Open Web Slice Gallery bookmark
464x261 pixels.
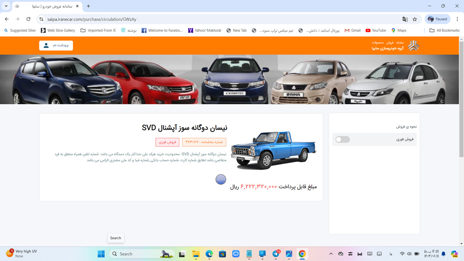point(58,30)
